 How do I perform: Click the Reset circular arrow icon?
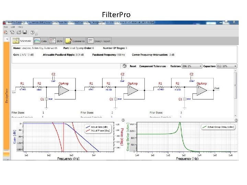[x=125, y=66]
